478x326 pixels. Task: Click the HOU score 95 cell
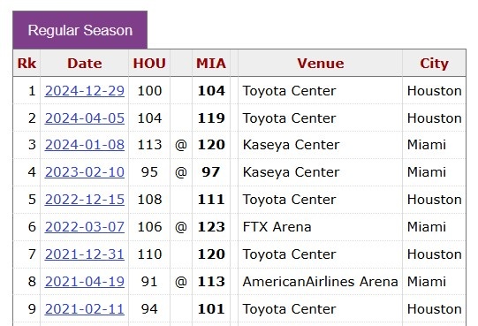point(149,172)
